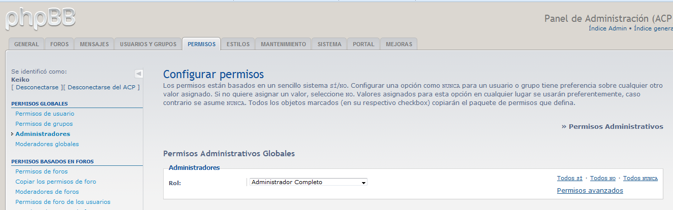Open Permisos de foro de los usuarios
673x210 pixels.
63,202
